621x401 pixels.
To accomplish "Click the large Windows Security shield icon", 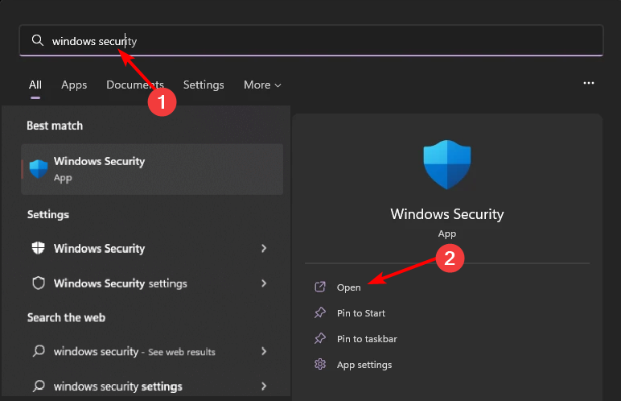I will [446, 164].
